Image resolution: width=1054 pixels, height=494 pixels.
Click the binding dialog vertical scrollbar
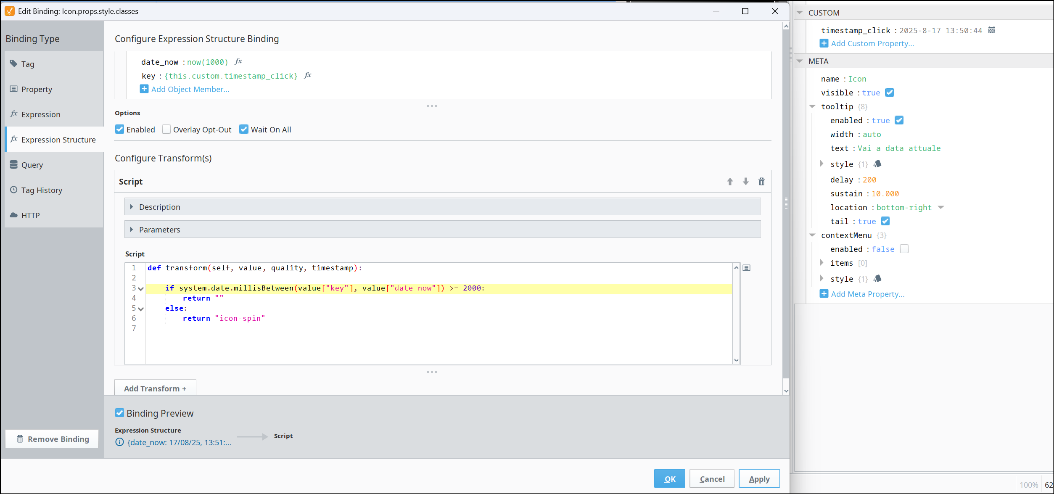point(786,203)
